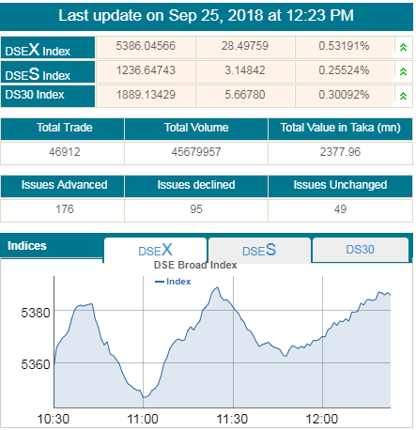This screenshot has height=430, width=416.
Task: Click the 12:00 x-axis label
Action: click(x=322, y=419)
